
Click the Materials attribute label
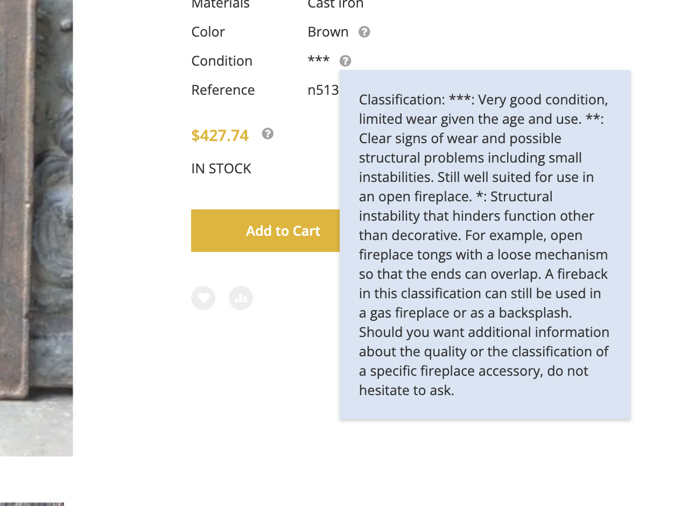pos(220,4)
